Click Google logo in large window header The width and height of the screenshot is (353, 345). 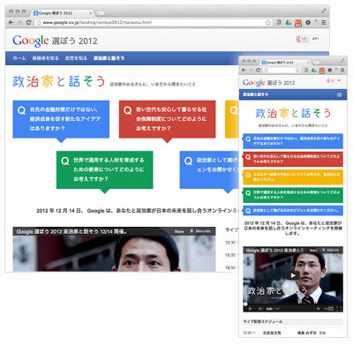click(x=31, y=41)
